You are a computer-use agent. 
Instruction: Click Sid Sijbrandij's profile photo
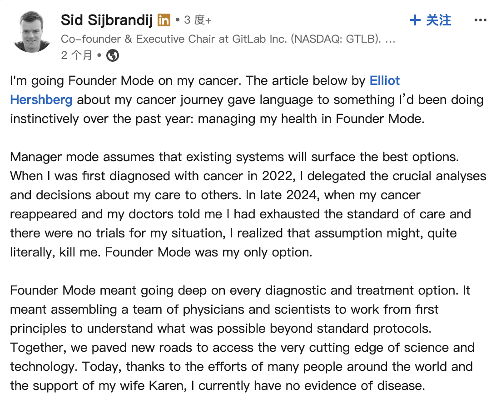32,32
